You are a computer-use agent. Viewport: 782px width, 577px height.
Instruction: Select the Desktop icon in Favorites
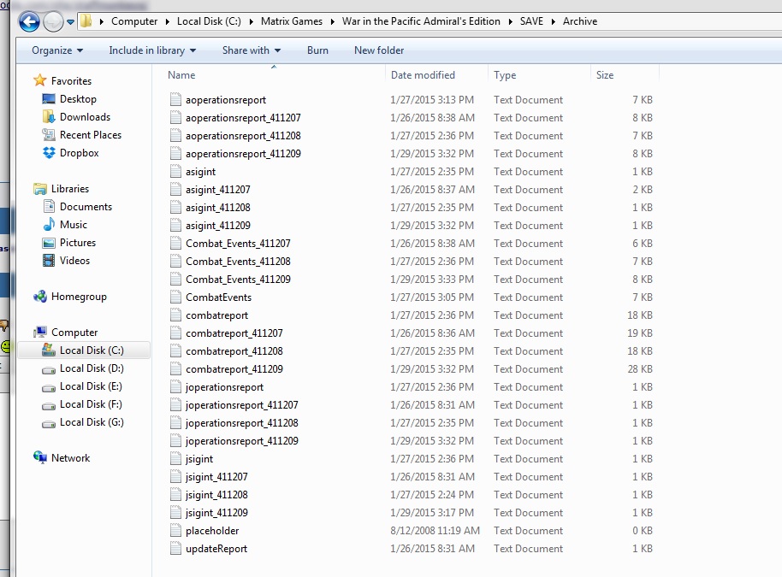click(x=49, y=98)
